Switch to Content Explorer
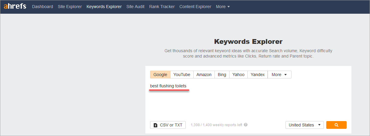370x136 pixels. pos(195,7)
